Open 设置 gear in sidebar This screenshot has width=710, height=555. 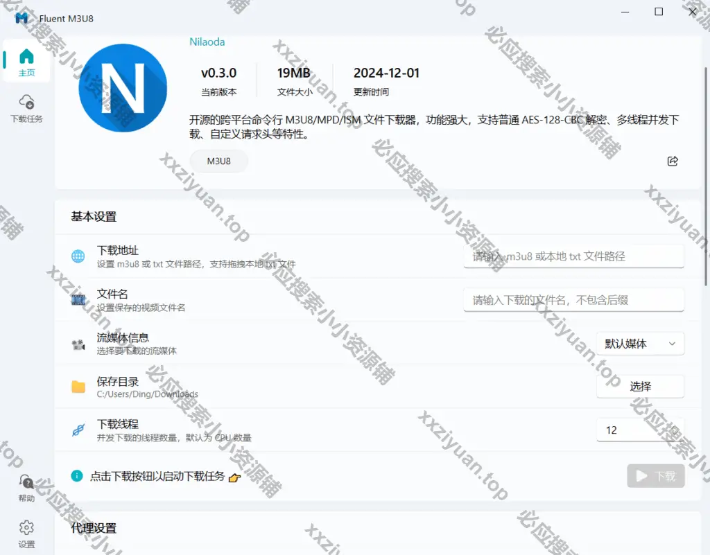click(x=26, y=534)
